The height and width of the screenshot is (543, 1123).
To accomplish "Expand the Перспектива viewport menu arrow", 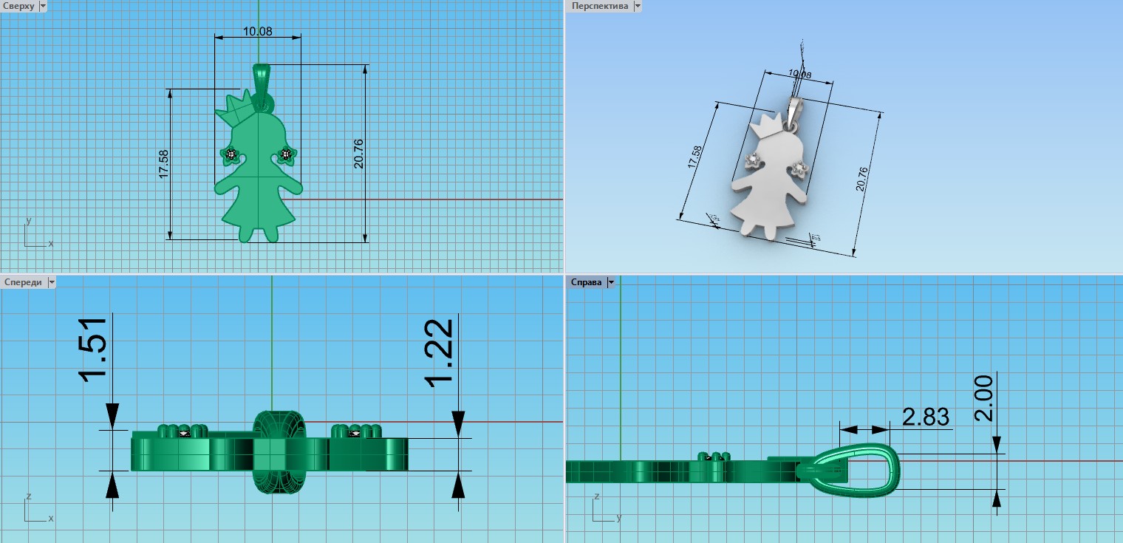I will pyautogui.click(x=637, y=6).
